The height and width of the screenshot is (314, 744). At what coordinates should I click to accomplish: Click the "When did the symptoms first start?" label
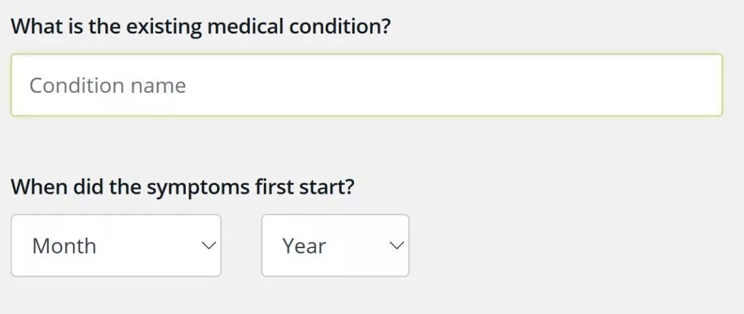(183, 186)
